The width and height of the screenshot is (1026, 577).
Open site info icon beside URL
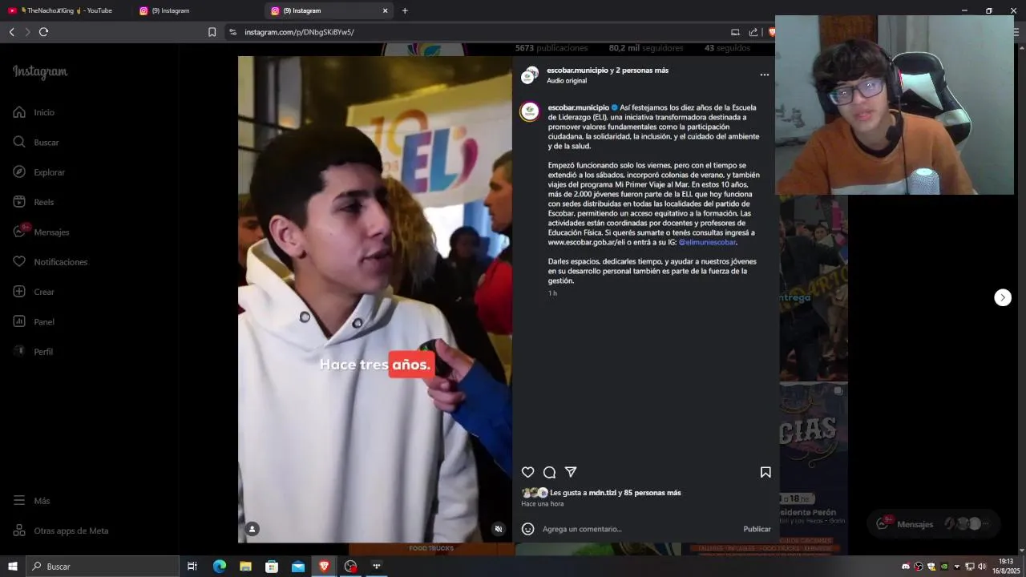(232, 32)
